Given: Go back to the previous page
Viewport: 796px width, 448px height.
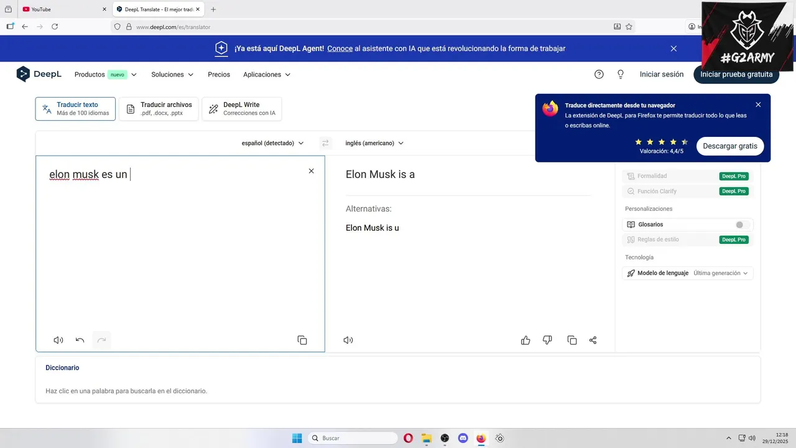Looking at the screenshot, I should (25, 27).
